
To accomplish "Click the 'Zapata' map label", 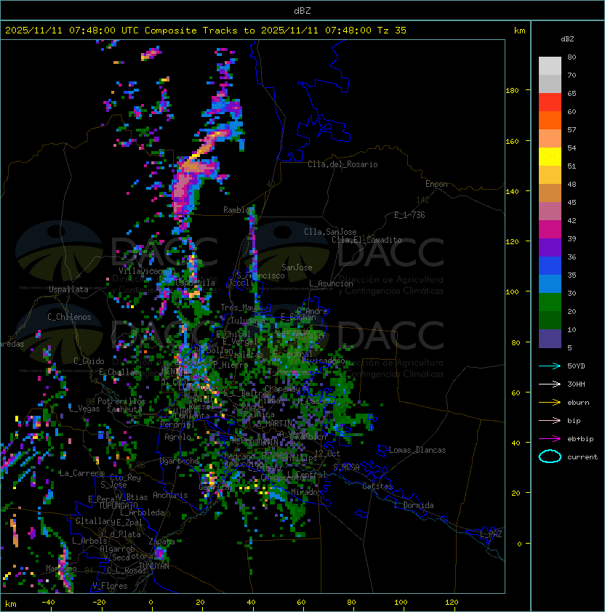I will [161, 541].
